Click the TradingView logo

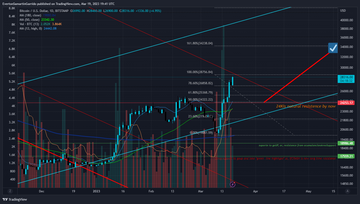pos(15,199)
